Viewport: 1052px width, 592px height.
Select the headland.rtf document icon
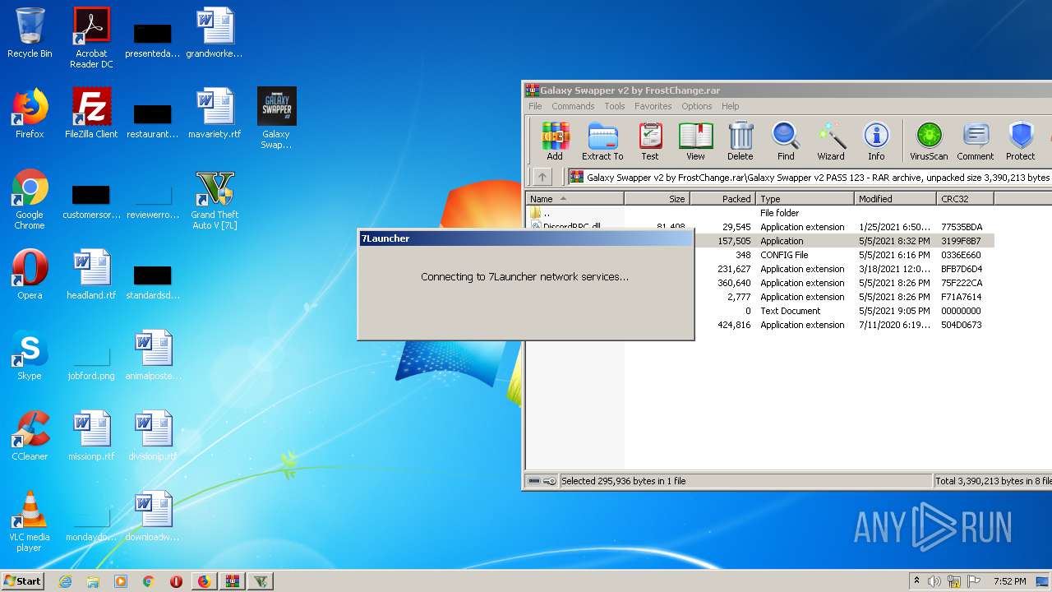91,275
